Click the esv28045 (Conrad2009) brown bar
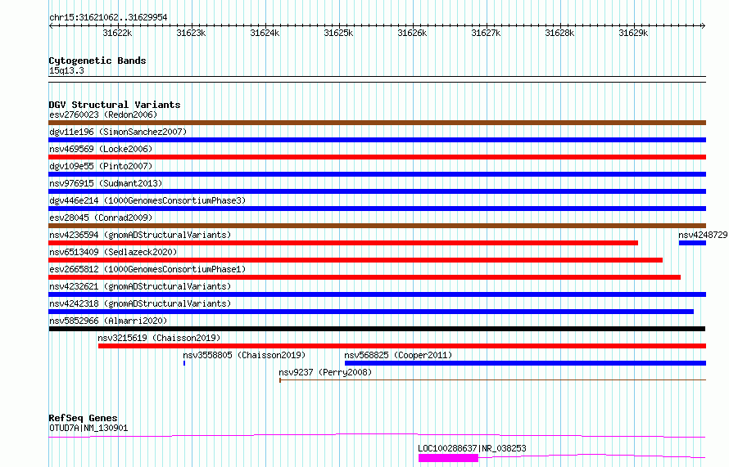 tap(377, 226)
